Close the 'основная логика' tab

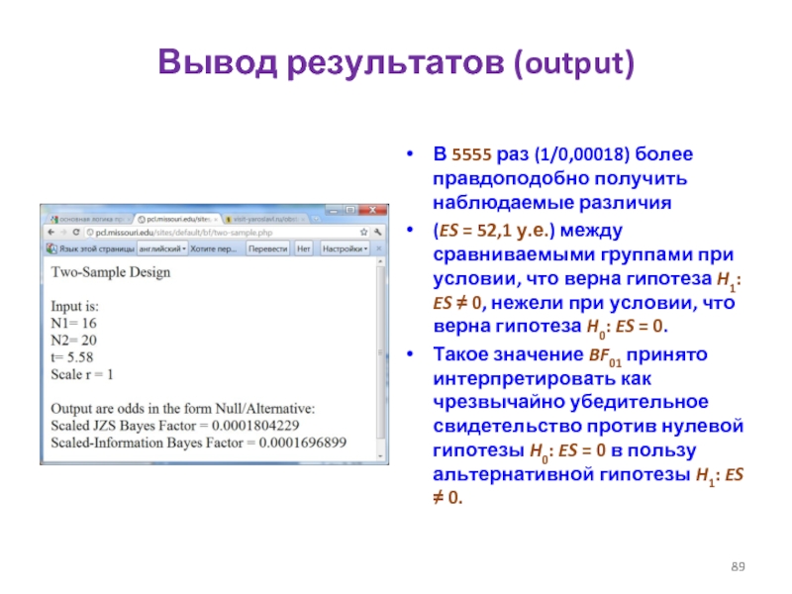click(128, 220)
